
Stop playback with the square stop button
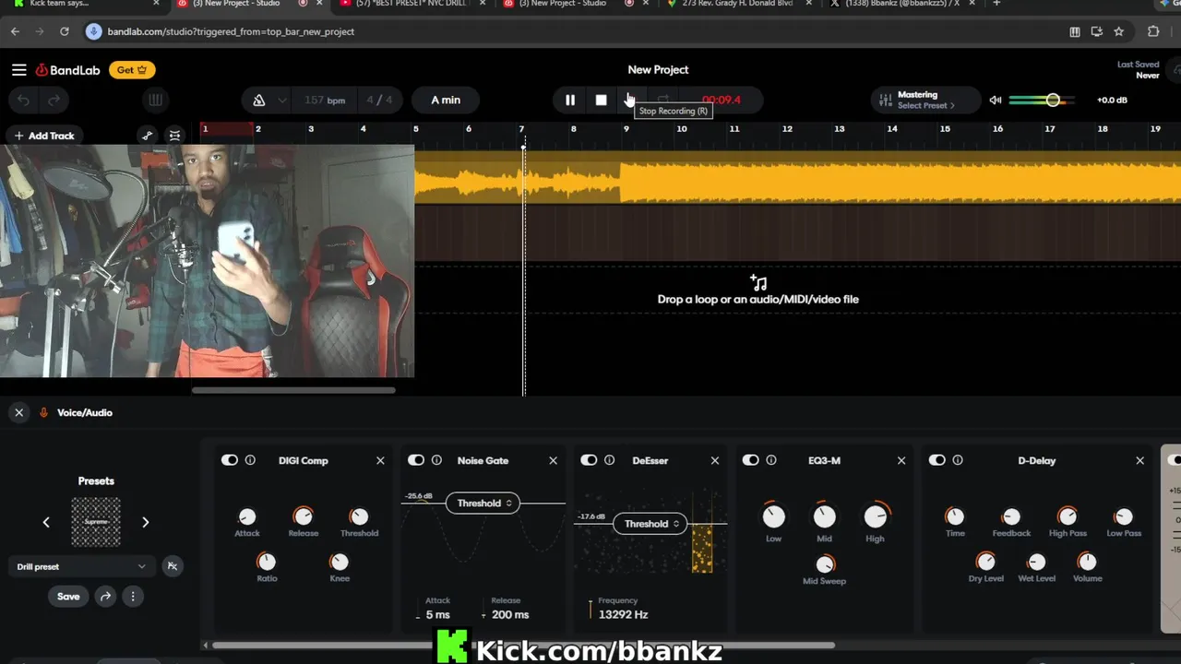click(x=601, y=100)
